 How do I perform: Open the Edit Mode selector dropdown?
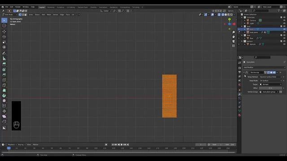coord(10,15)
